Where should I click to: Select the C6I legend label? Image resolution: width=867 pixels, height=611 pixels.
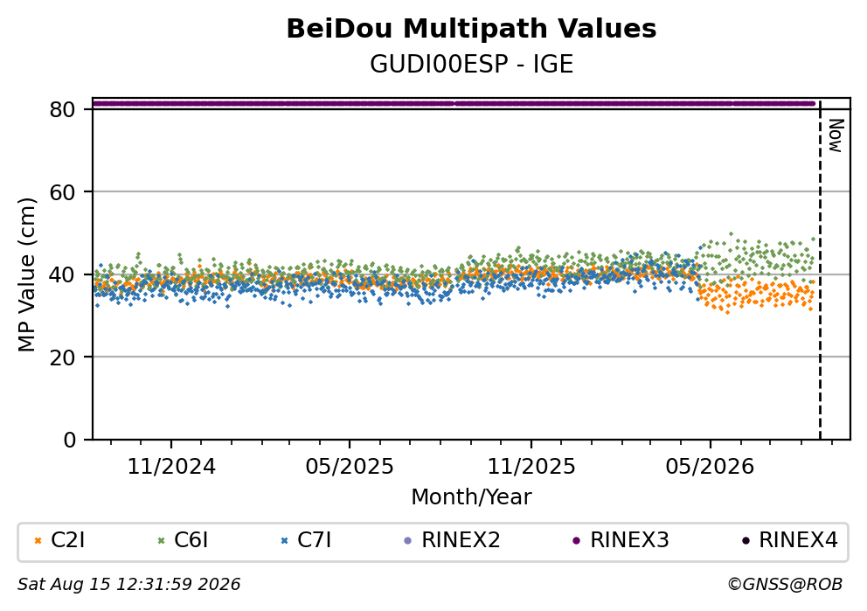[191, 540]
